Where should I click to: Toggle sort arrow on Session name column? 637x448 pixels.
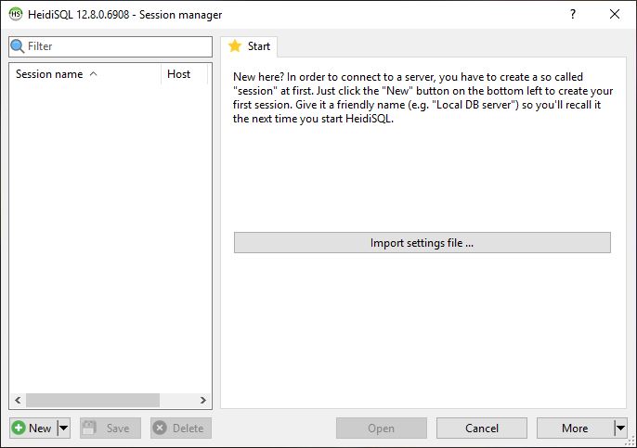tap(94, 74)
